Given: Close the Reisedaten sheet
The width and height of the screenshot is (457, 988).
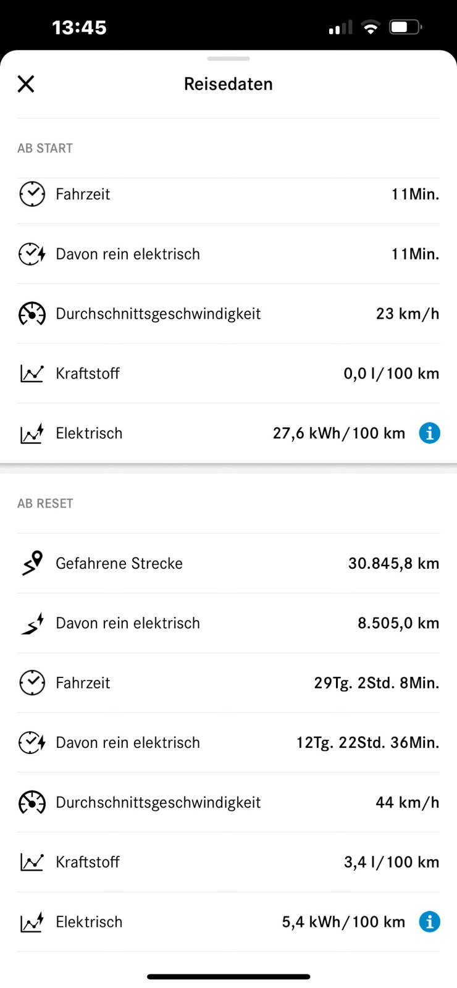Looking at the screenshot, I should (25, 83).
